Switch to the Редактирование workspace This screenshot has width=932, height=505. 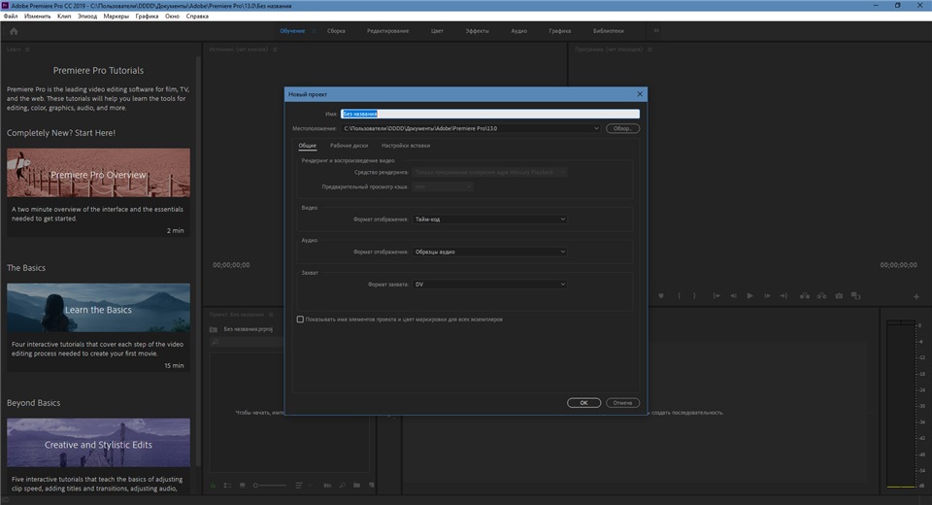tap(387, 31)
